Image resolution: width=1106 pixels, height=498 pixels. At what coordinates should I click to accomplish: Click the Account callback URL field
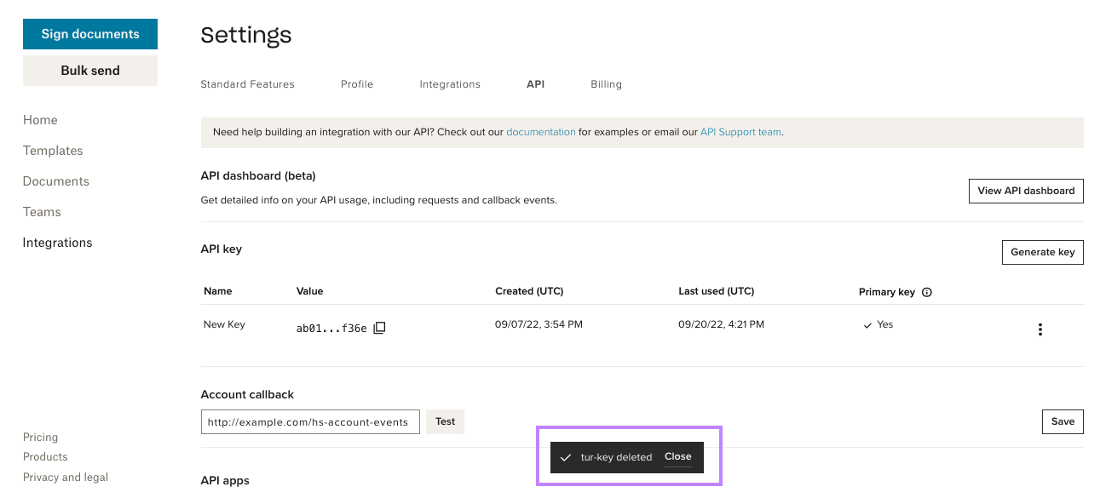[310, 421]
